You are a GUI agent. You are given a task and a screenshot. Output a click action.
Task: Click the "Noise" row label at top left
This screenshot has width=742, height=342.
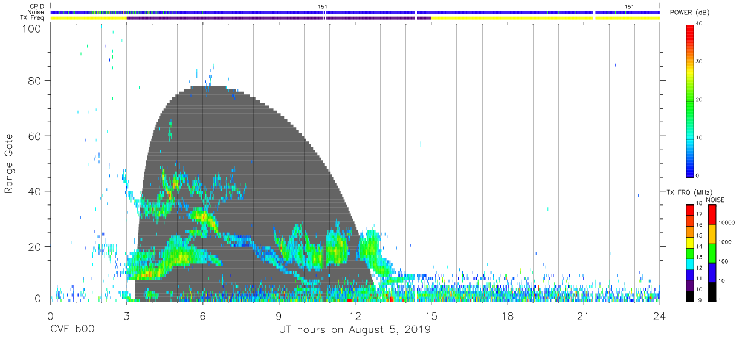[36, 12]
